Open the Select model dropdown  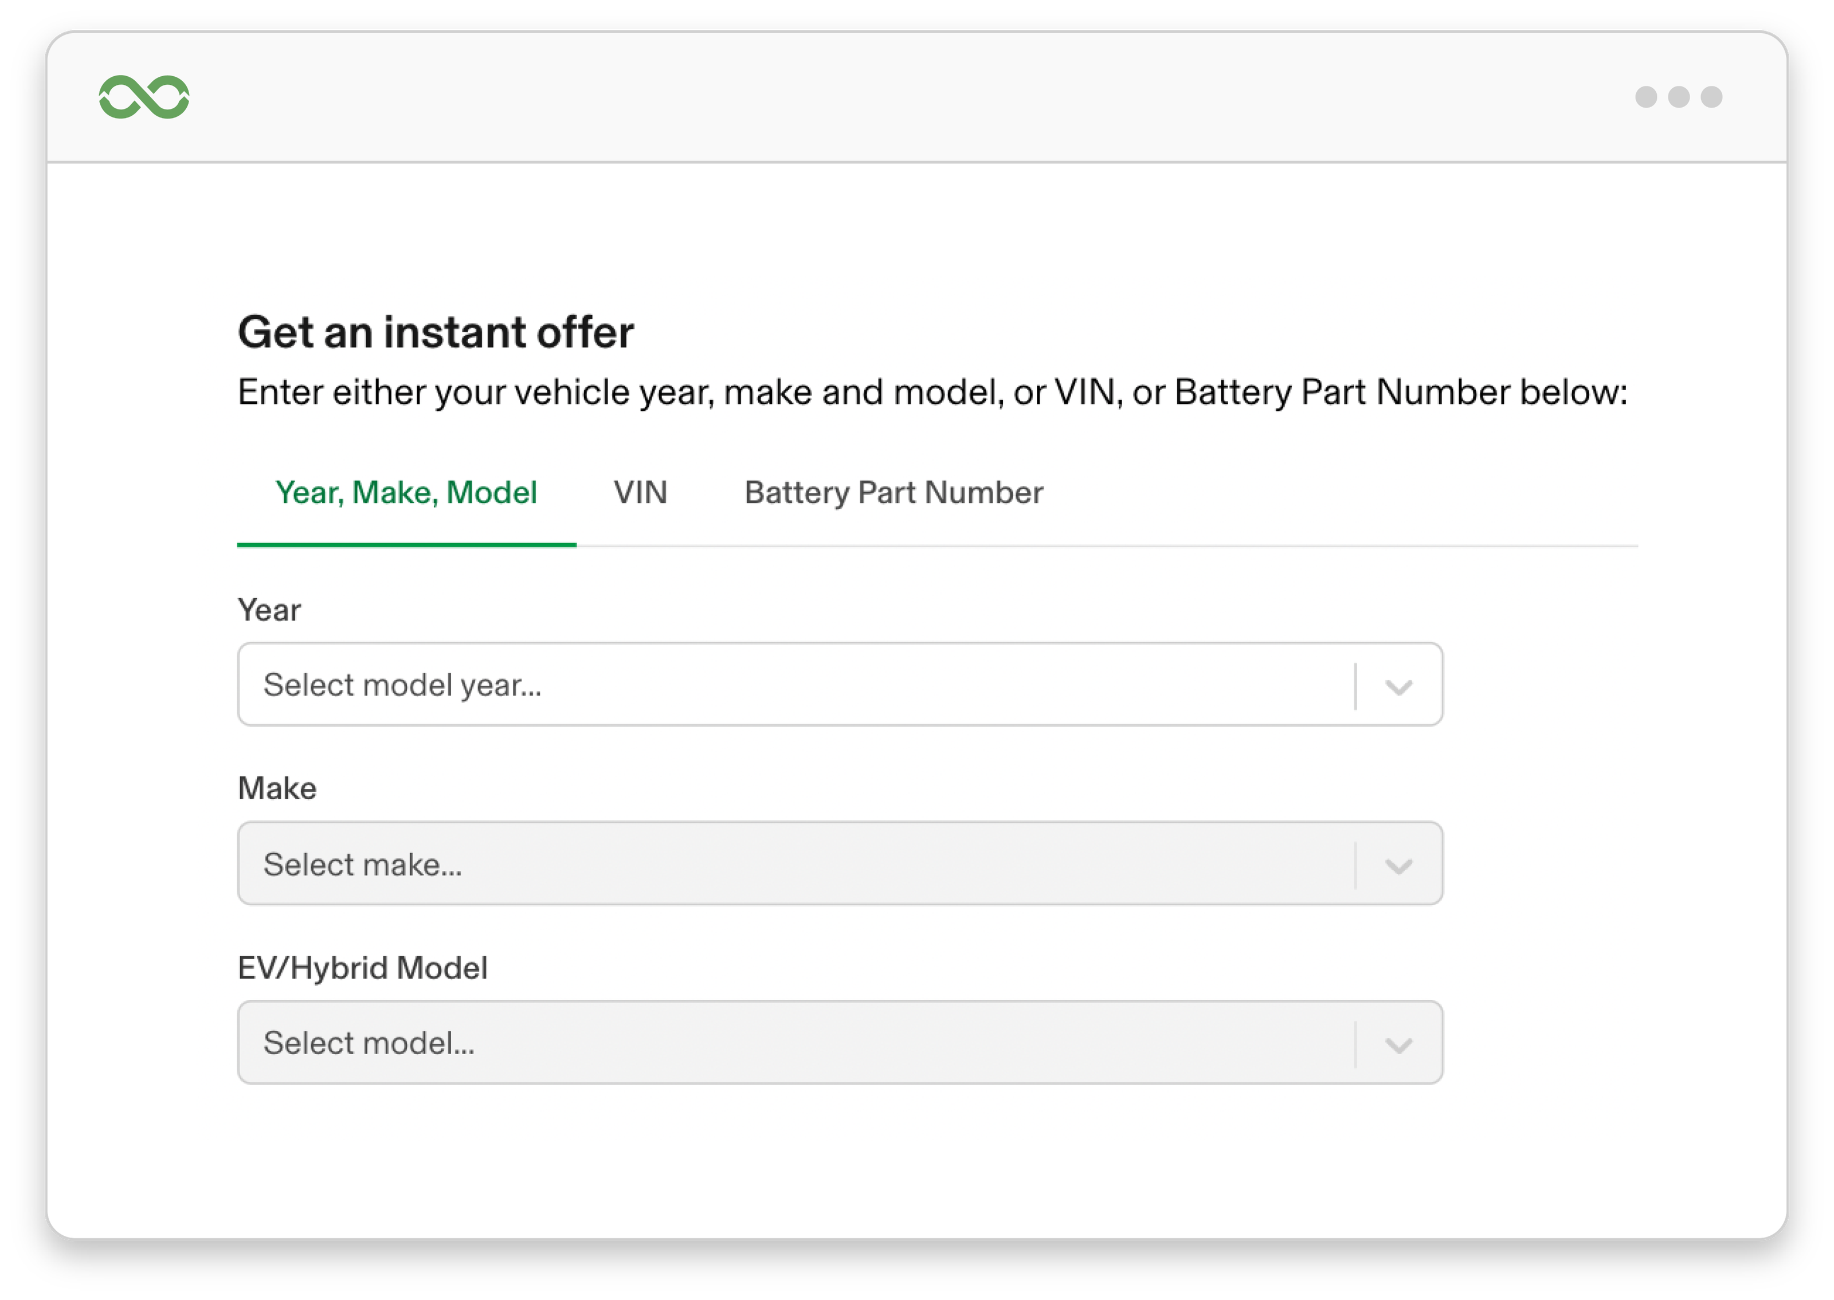(x=840, y=1042)
